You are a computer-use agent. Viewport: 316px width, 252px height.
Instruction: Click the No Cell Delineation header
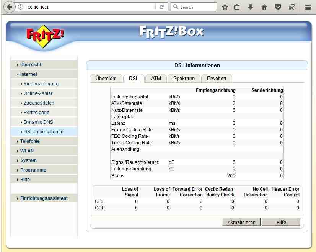click(x=256, y=192)
